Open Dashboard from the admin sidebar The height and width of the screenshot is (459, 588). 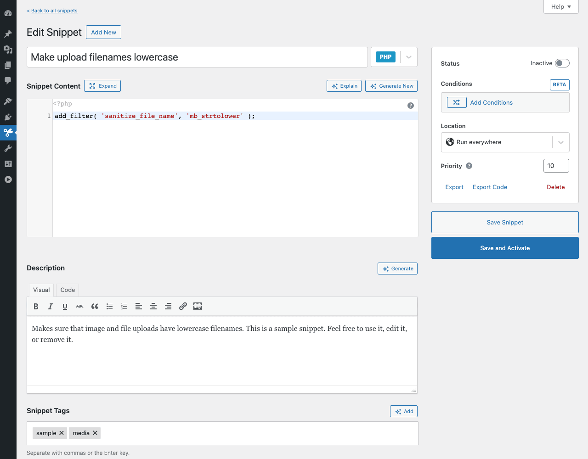[x=8, y=13]
